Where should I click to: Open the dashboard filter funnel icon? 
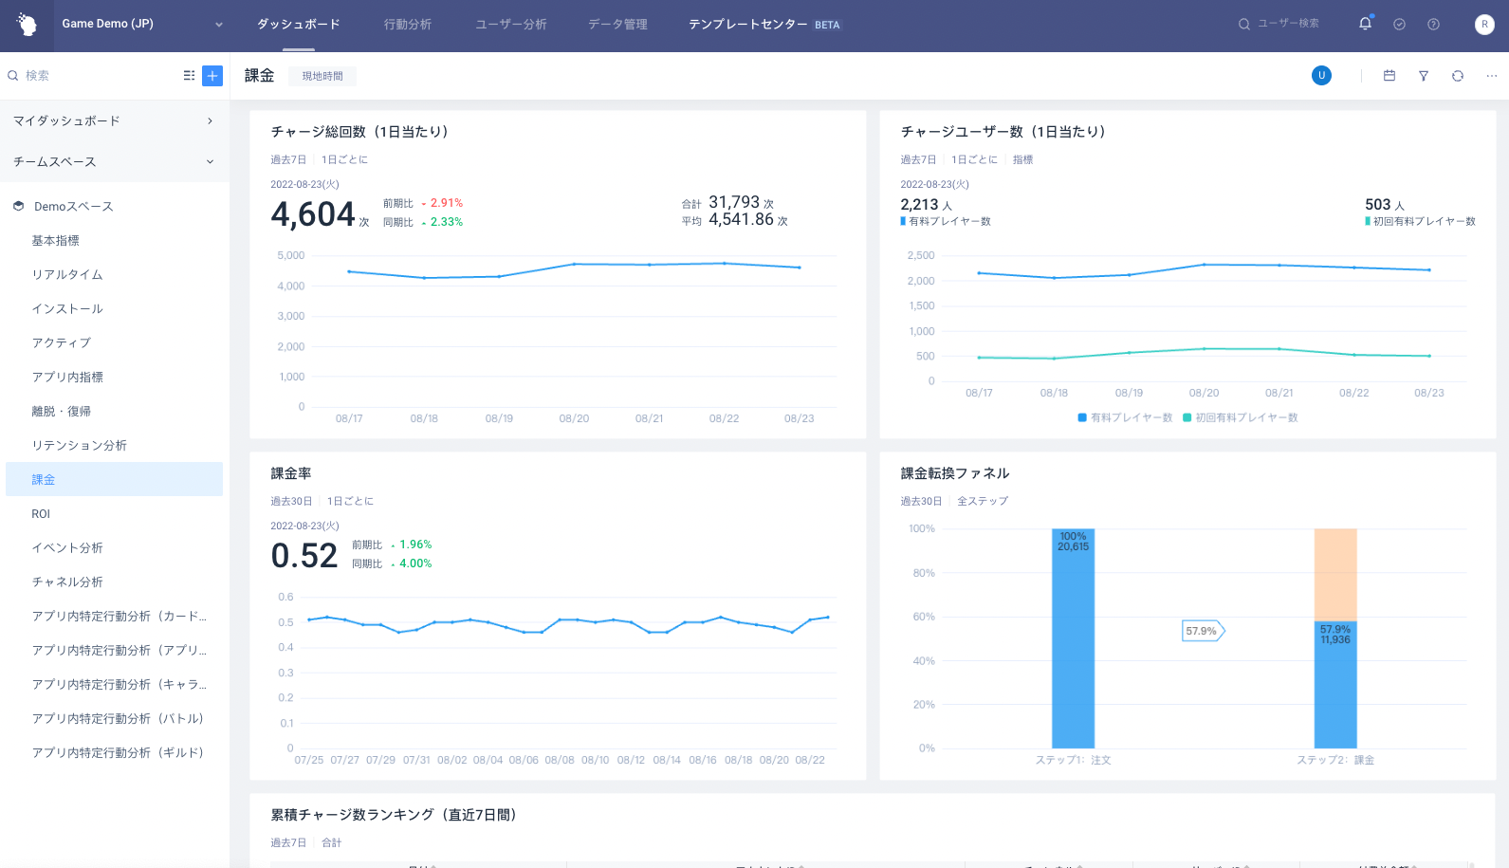tap(1424, 76)
